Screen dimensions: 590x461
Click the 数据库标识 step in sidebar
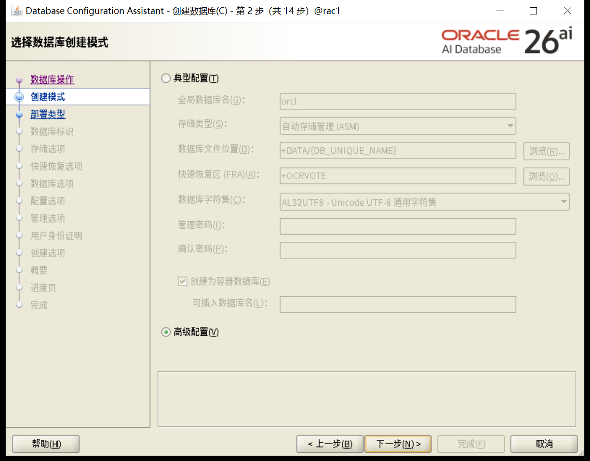52,132
